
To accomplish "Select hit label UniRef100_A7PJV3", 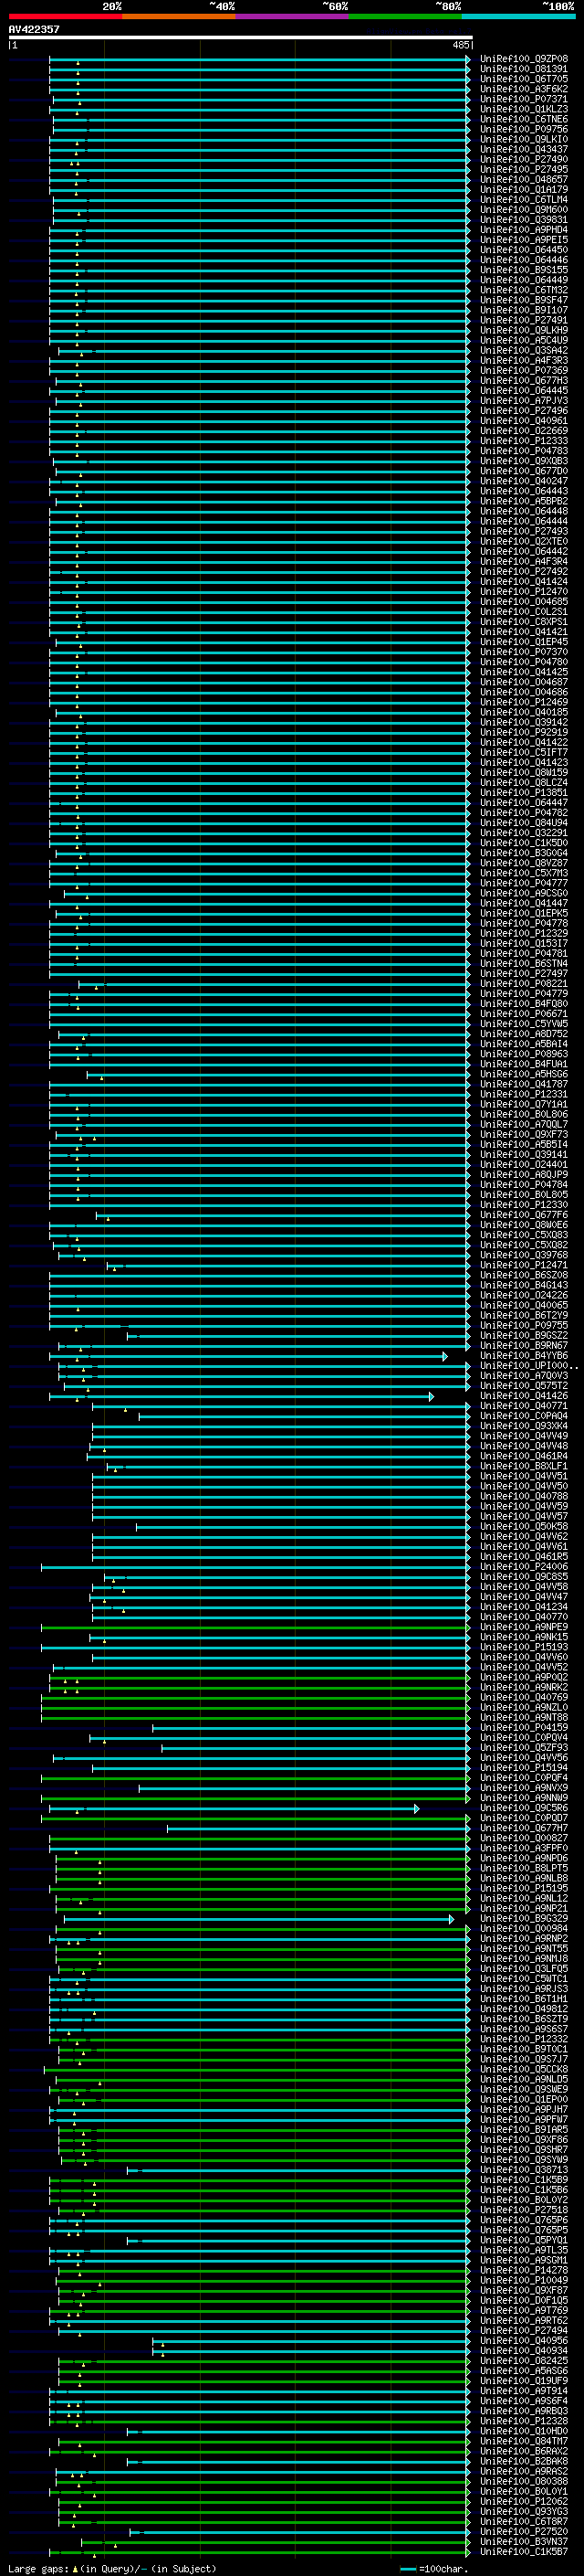I will (x=523, y=400).
